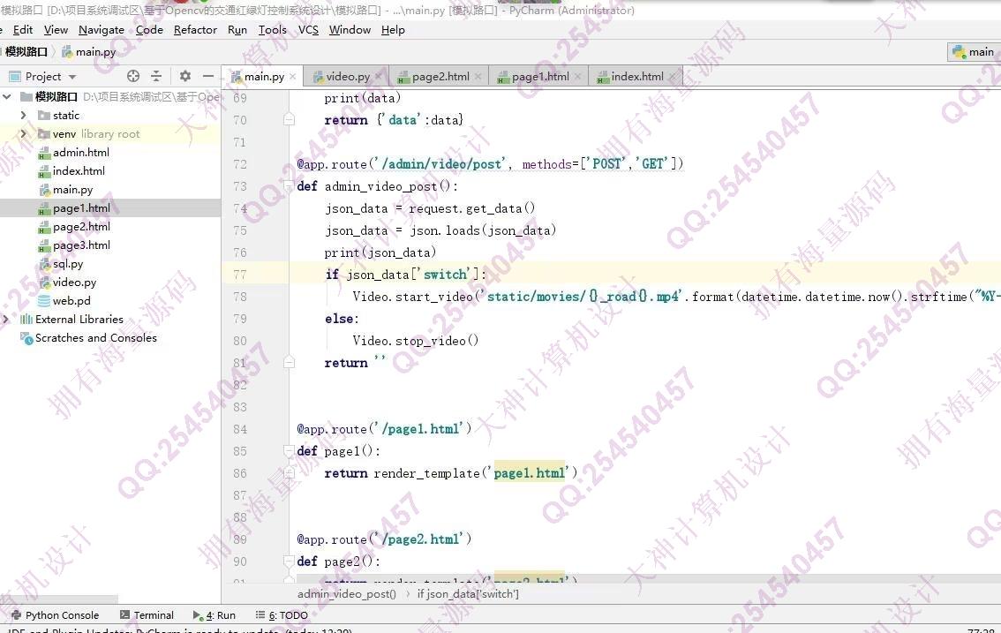
Task: Close the main.py editor tab
Action: point(293,77)
